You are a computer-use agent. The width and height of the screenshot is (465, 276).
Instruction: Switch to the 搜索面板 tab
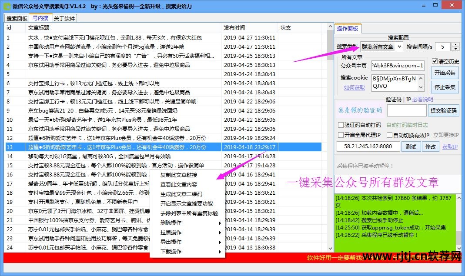coord(17,18)
